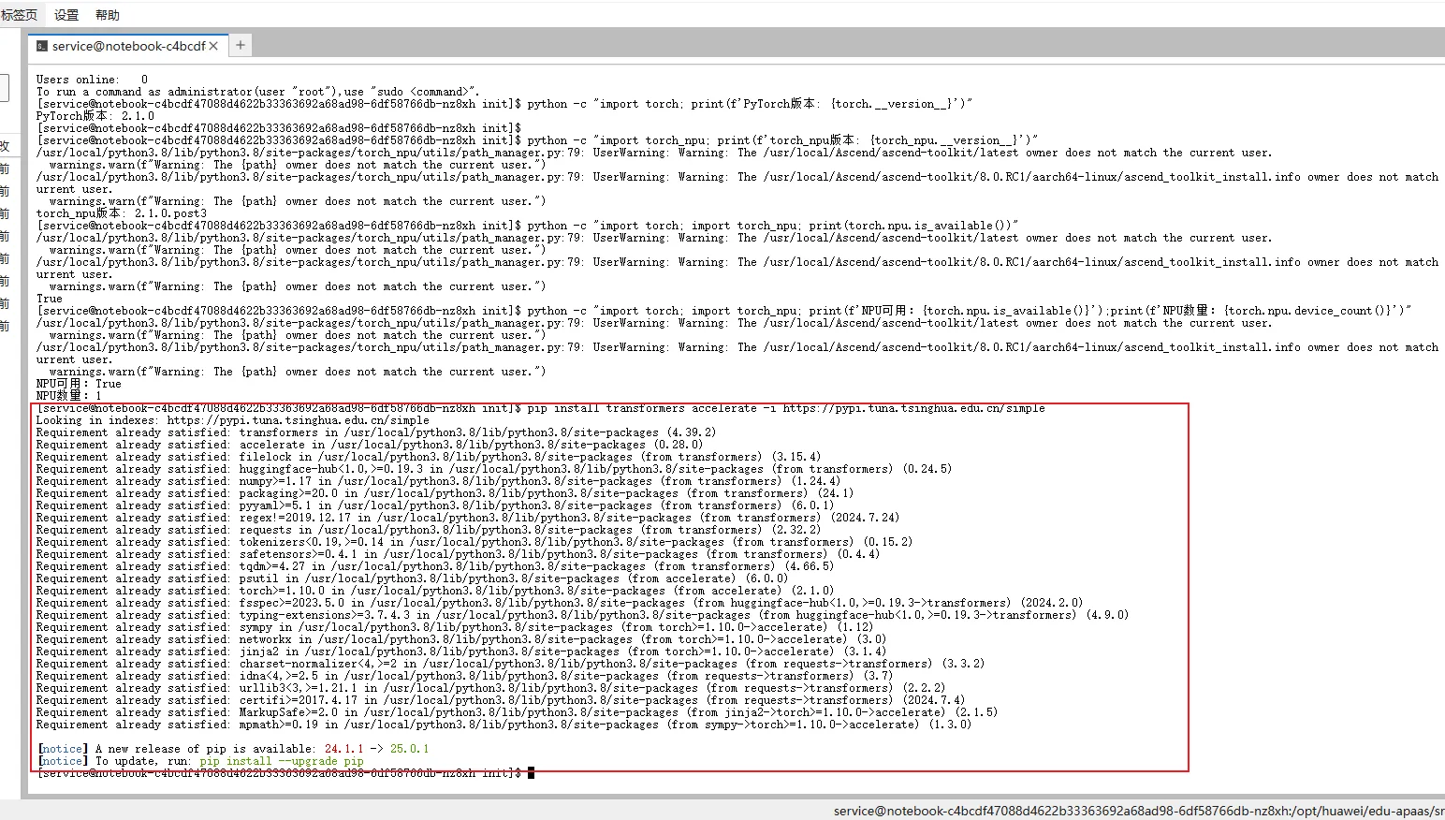The image size is (1445, 820).
Task: Click the numpy>=1.17 requirement line
Action: click(x=439, y=481)
